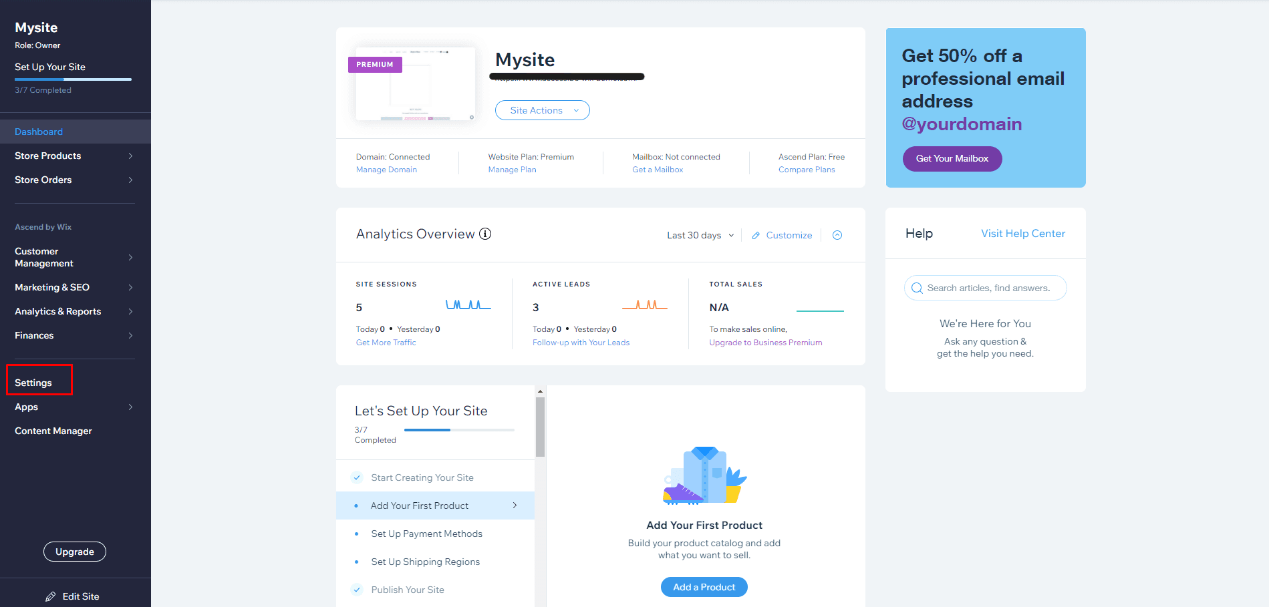Viewport: 1269px width, 607px height.
Task: Click the Analytics Overview info icon
Action: (486, 234)
